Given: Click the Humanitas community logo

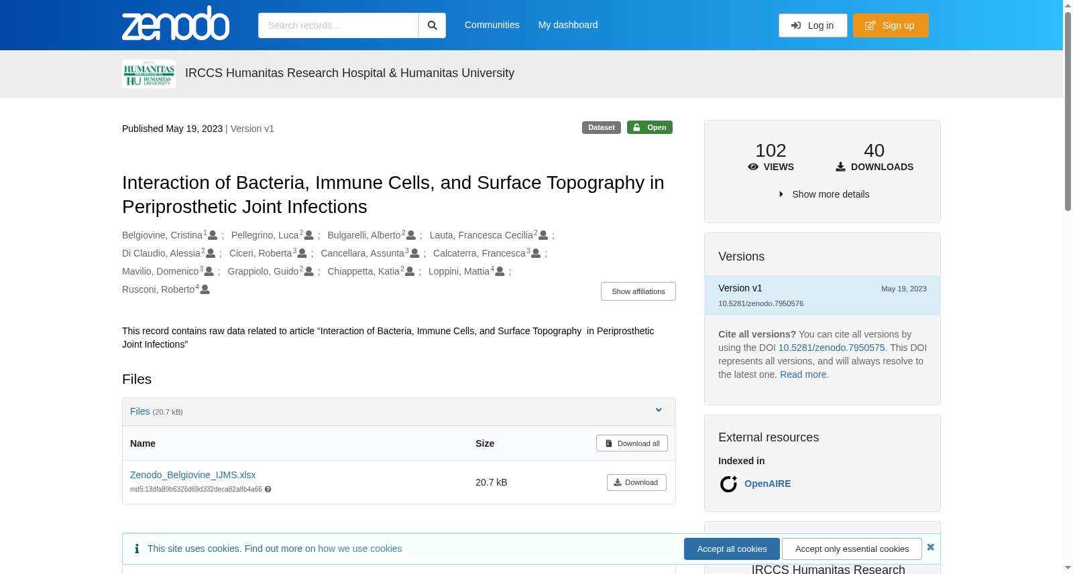Looking at the screenshot, I should (149, 74).
